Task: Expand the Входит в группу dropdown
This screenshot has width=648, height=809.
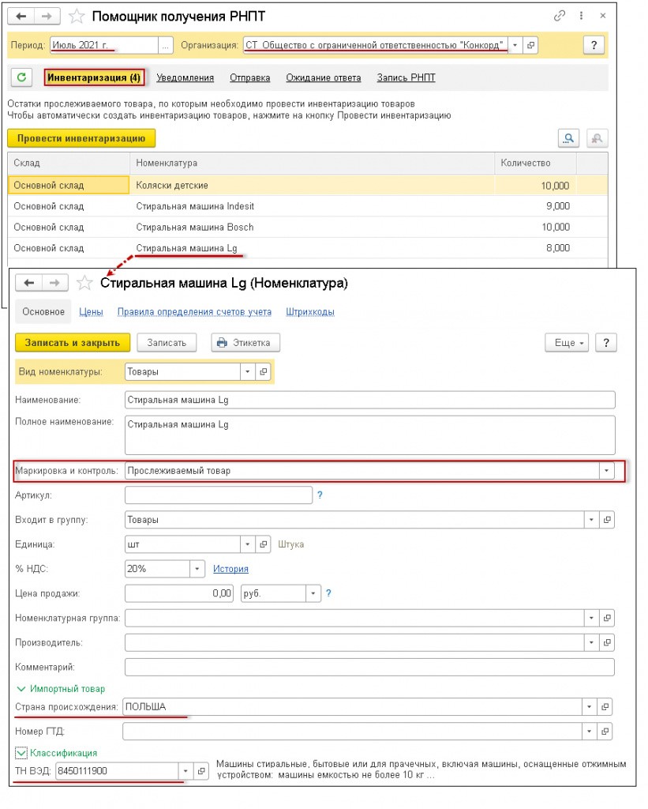Action: point(591,520)
